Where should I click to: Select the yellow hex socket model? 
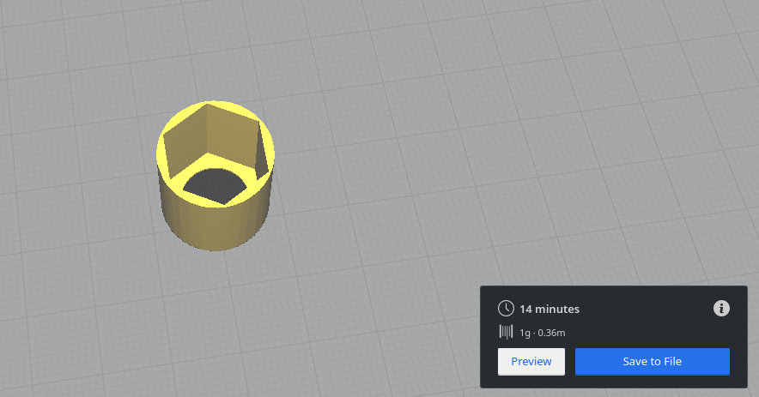click(x=216, y=176)
